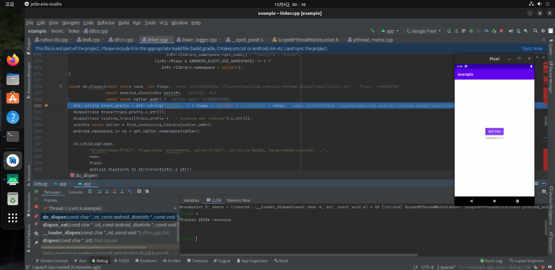The width and height of the screenshot is (555, 270).
Task: Click the Stop red square in Debug panel
Action: click(36, 207)
